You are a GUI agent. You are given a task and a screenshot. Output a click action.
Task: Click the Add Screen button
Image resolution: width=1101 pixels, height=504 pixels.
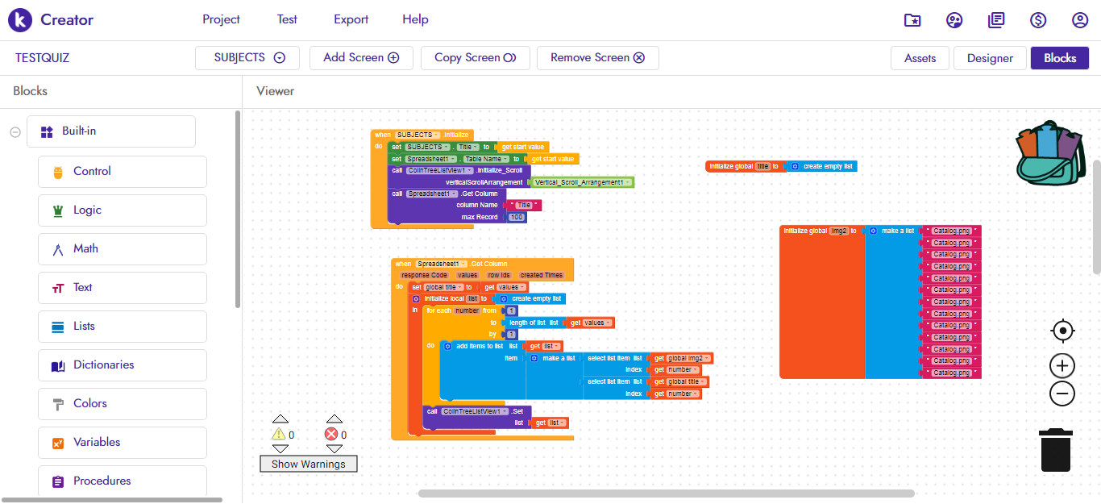point(361,57)
